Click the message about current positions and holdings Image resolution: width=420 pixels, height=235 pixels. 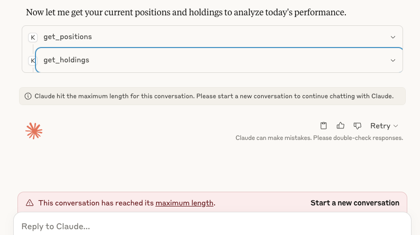point(186,12)
